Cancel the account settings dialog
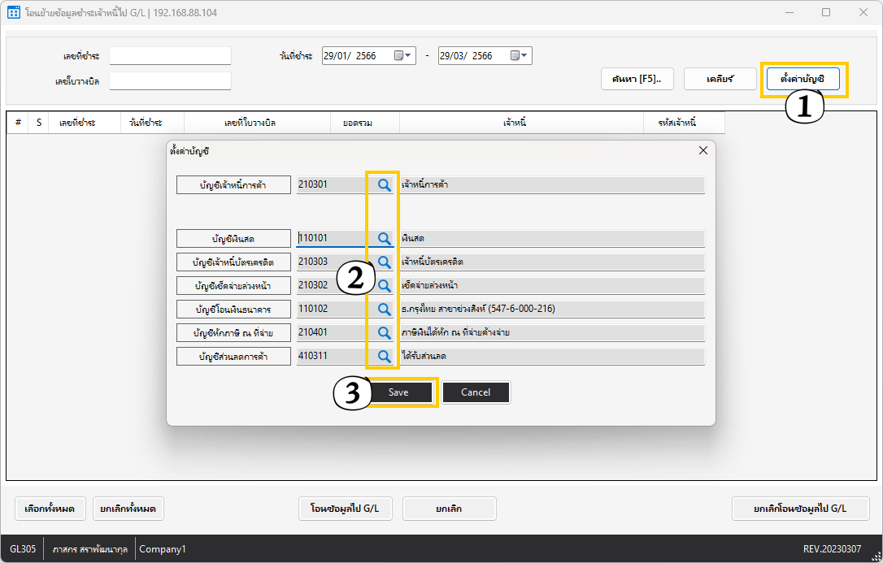 pyautogui.click(x=476, y=392)
